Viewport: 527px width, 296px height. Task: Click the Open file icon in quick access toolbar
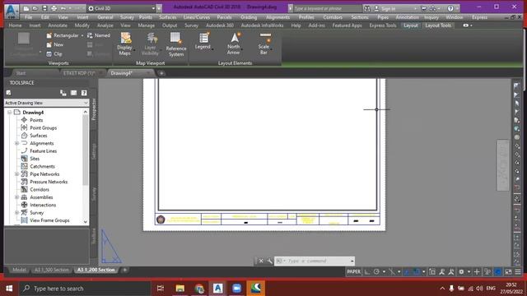pos(35,8)
